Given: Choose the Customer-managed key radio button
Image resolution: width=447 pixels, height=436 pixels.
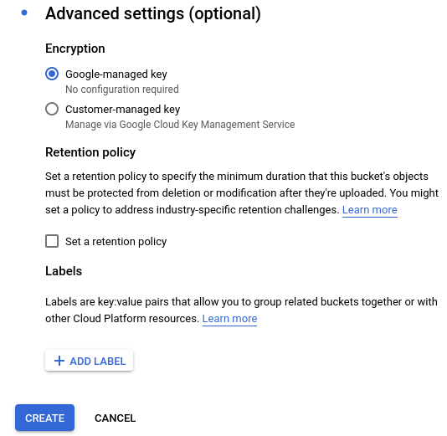Looking at the screenshot, I should [52, 109].
